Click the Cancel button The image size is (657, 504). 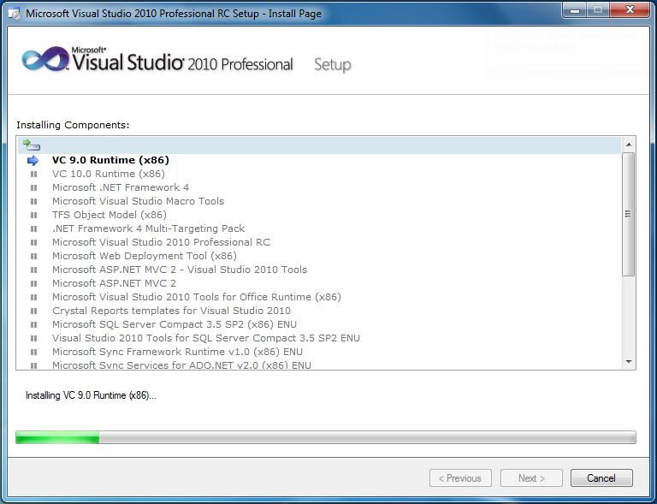(x=601, y=478)
